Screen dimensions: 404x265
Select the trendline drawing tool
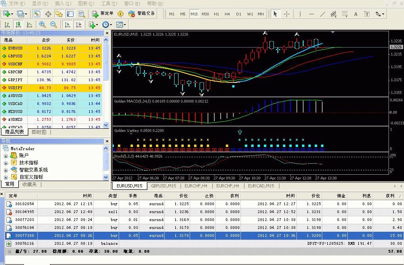(323, 14)
